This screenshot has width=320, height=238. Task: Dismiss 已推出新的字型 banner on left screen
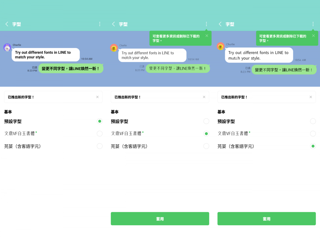[x=97, y=97]
